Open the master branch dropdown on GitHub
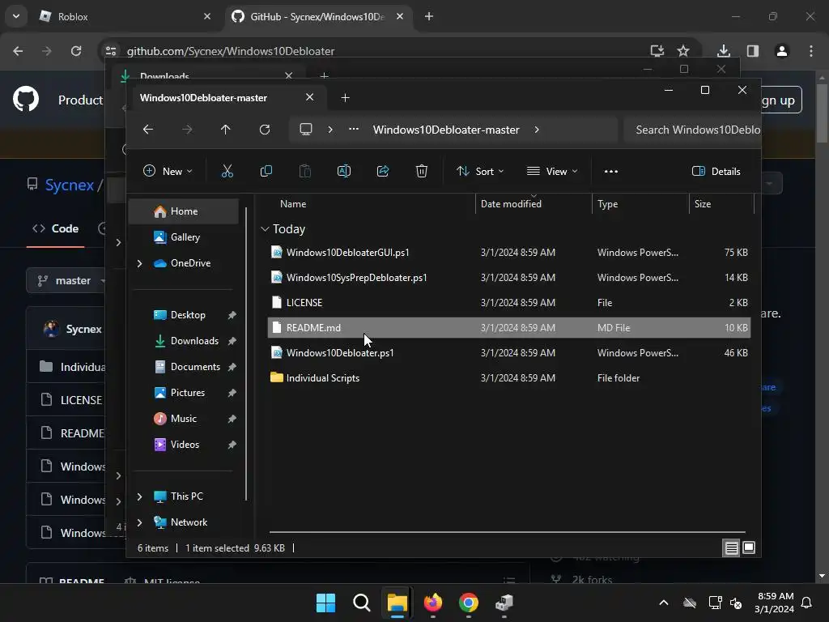 point(66,280)
